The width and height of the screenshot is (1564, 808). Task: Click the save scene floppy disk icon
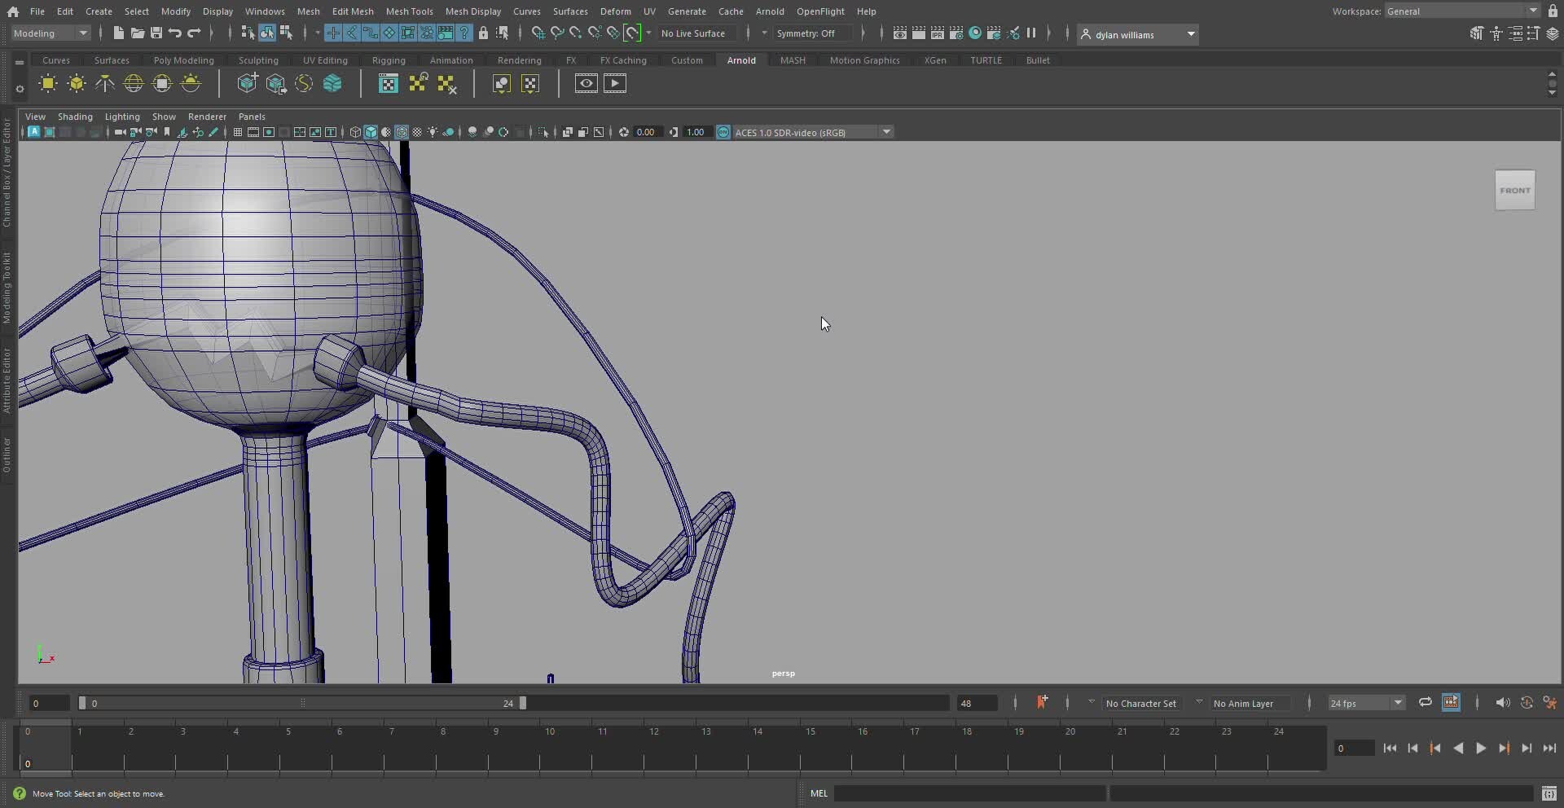(x=156, y=33)
